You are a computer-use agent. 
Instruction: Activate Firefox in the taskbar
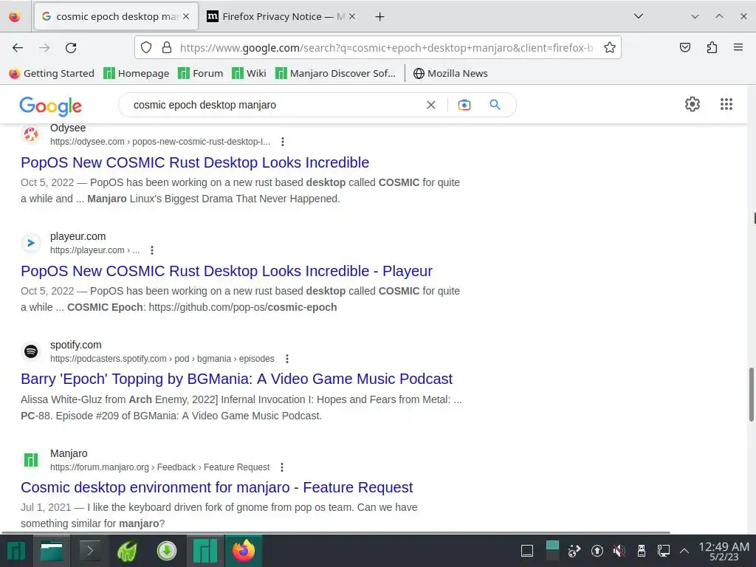click(244, 551)
